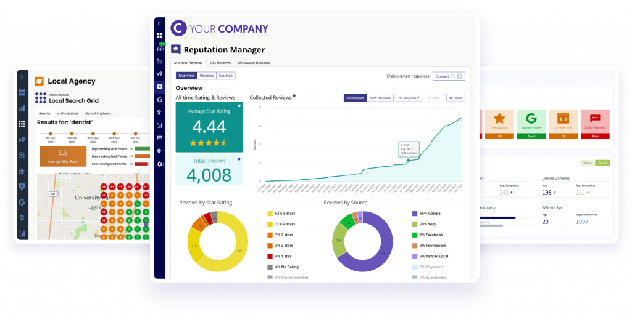The image size is (632, 317).
Task: Click the Local Search Grid dots icon
Action: pyautogui.click(x=41, y=98)
